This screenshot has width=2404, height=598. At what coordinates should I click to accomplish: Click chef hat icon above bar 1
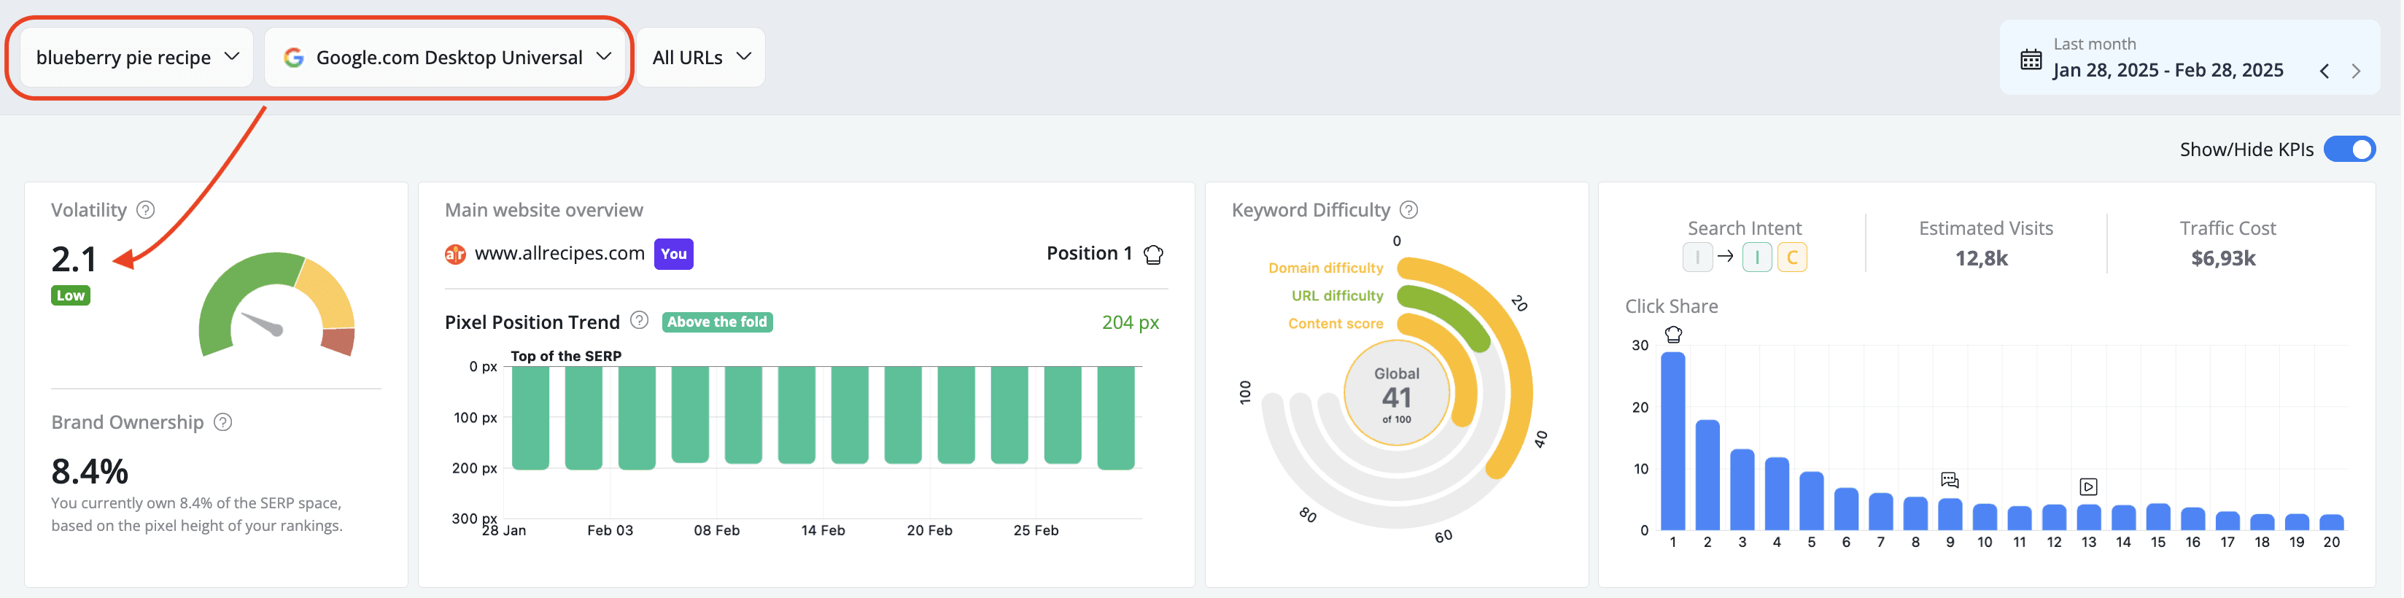pos(1673,334)
